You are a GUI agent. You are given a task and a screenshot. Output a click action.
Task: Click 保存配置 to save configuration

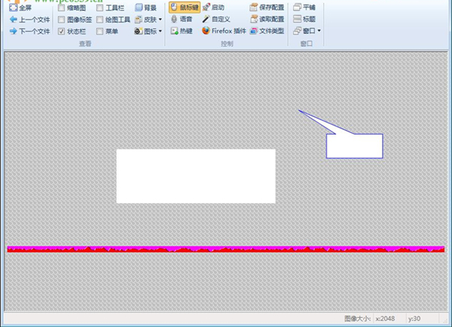[x=267, y=8]
